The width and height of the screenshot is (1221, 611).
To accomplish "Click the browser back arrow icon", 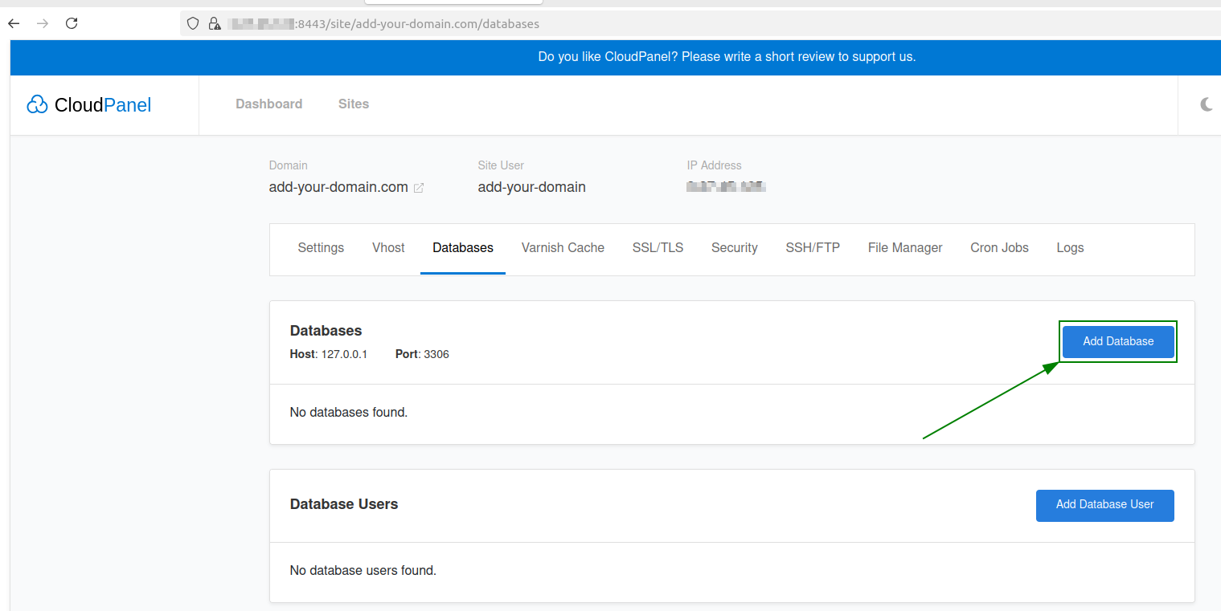I will 14,23.
